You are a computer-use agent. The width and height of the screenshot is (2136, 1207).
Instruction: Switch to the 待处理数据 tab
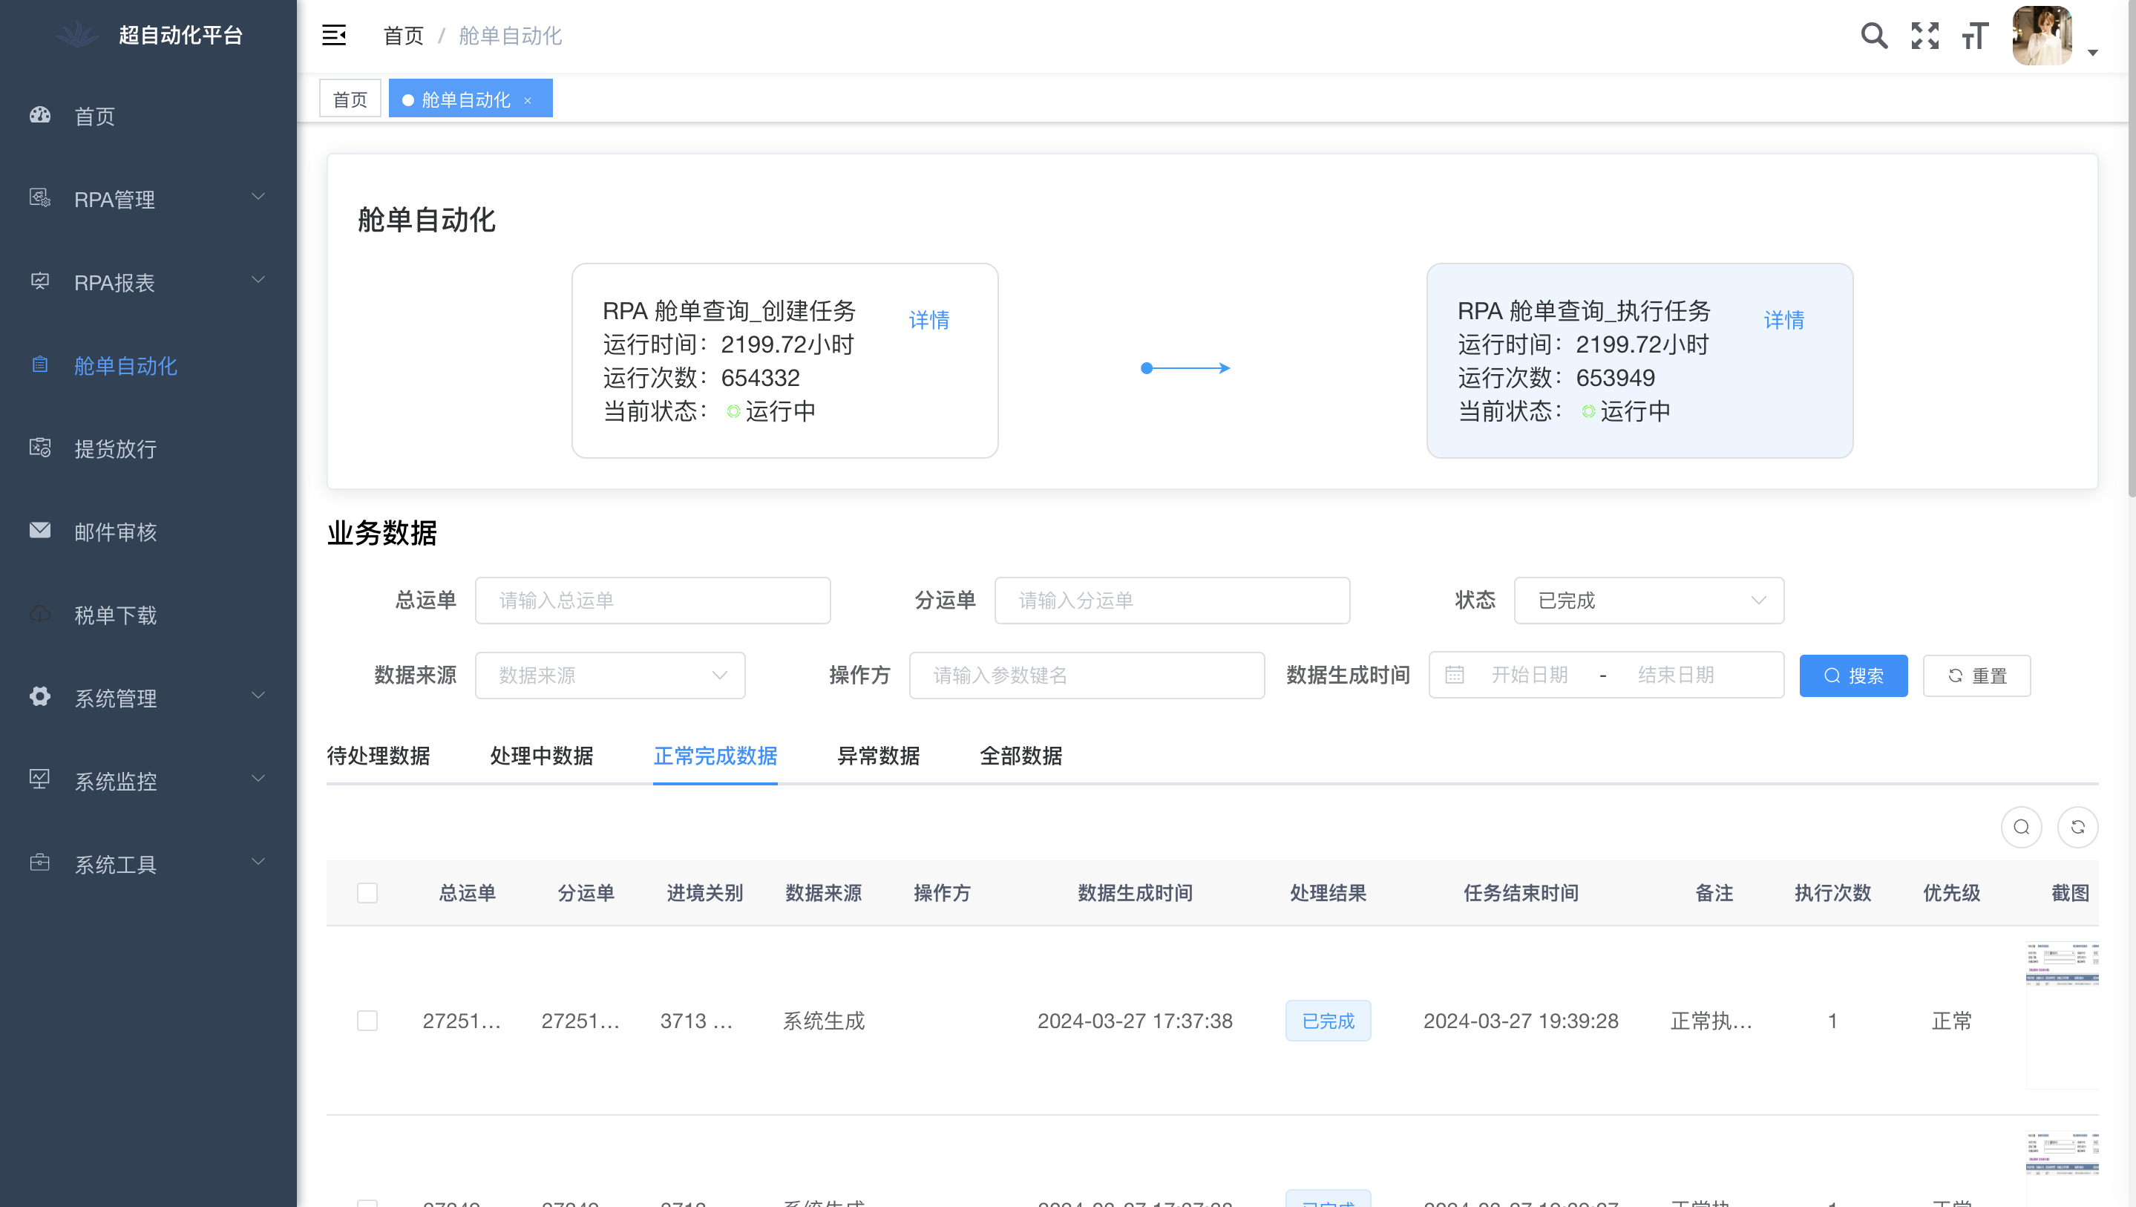click(378, 755)
